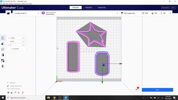Click the Open File folder icon
The width and height of the screenshot is (178, 100).
(x=8, y=13)
